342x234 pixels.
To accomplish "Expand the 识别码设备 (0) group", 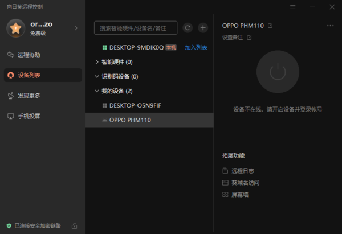I will coord(96,76).
